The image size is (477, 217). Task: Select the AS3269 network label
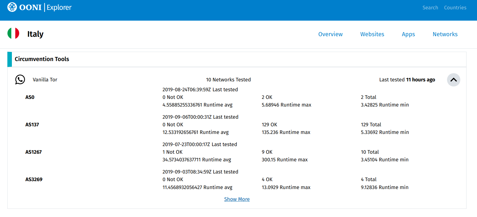(34, 179)
